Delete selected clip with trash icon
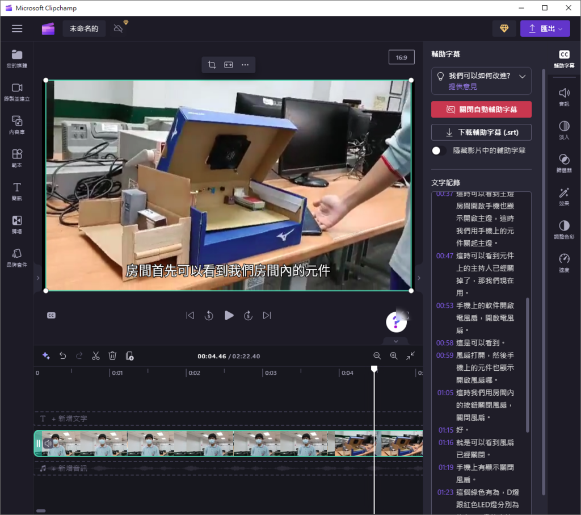Viewport: 581px width, 515px height. [x=113, y=356]
